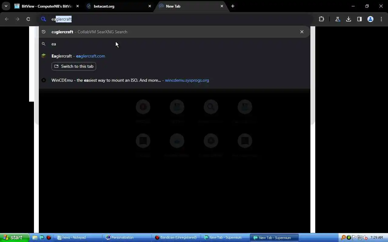The height and width of the screenshot is (242, 388).
Task: Open the Bandicam quick launch icon
Action: pos(48,237)
